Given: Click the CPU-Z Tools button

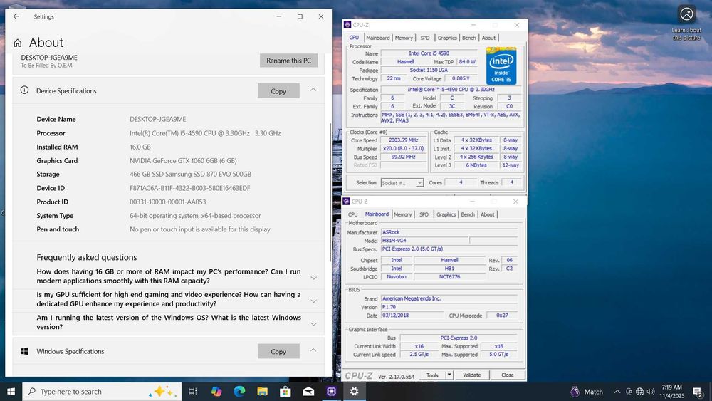Looking at the screenshot, I should tap(432, 375).
